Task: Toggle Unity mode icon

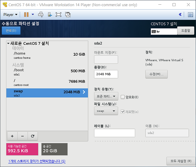Action: [68, 14]
